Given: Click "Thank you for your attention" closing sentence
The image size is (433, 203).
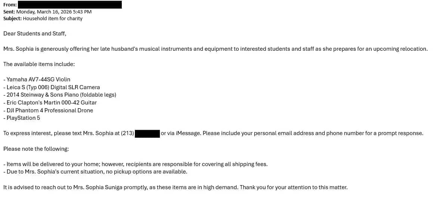Looking at the screenshot, I should [294, 187].
